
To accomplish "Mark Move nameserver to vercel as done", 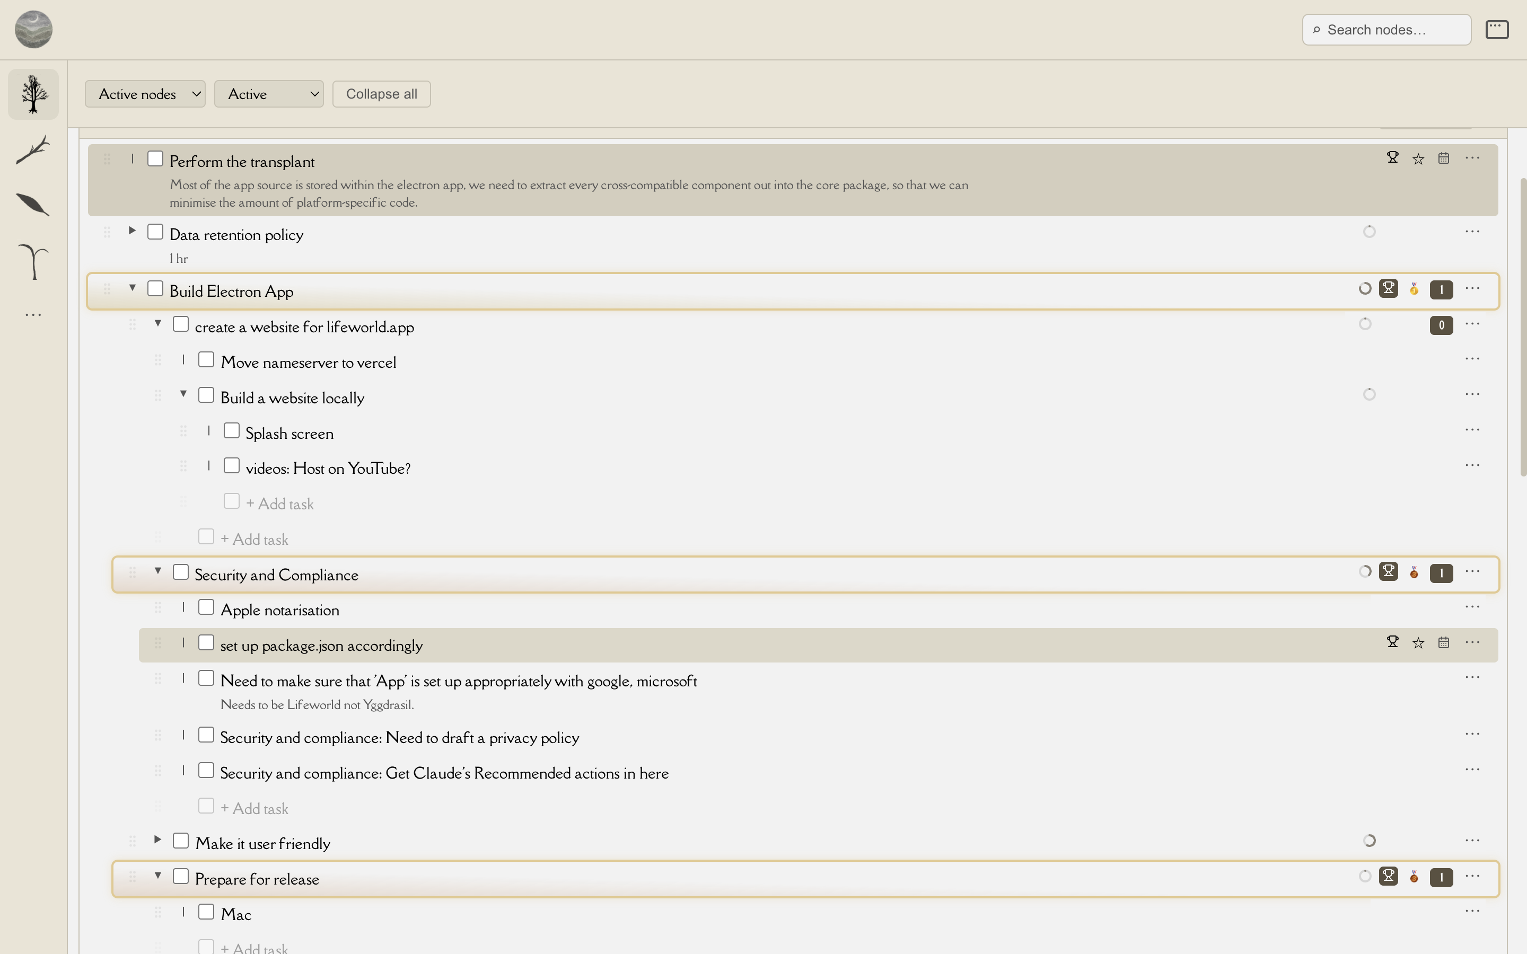I will (206, 360).
